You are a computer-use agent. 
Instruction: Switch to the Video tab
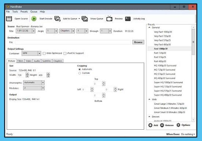pos(29,61)
